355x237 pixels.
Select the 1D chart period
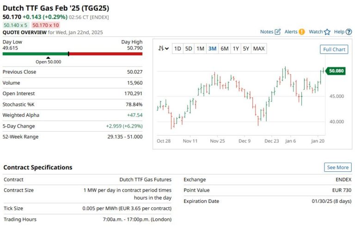click(x=177, y=49)
